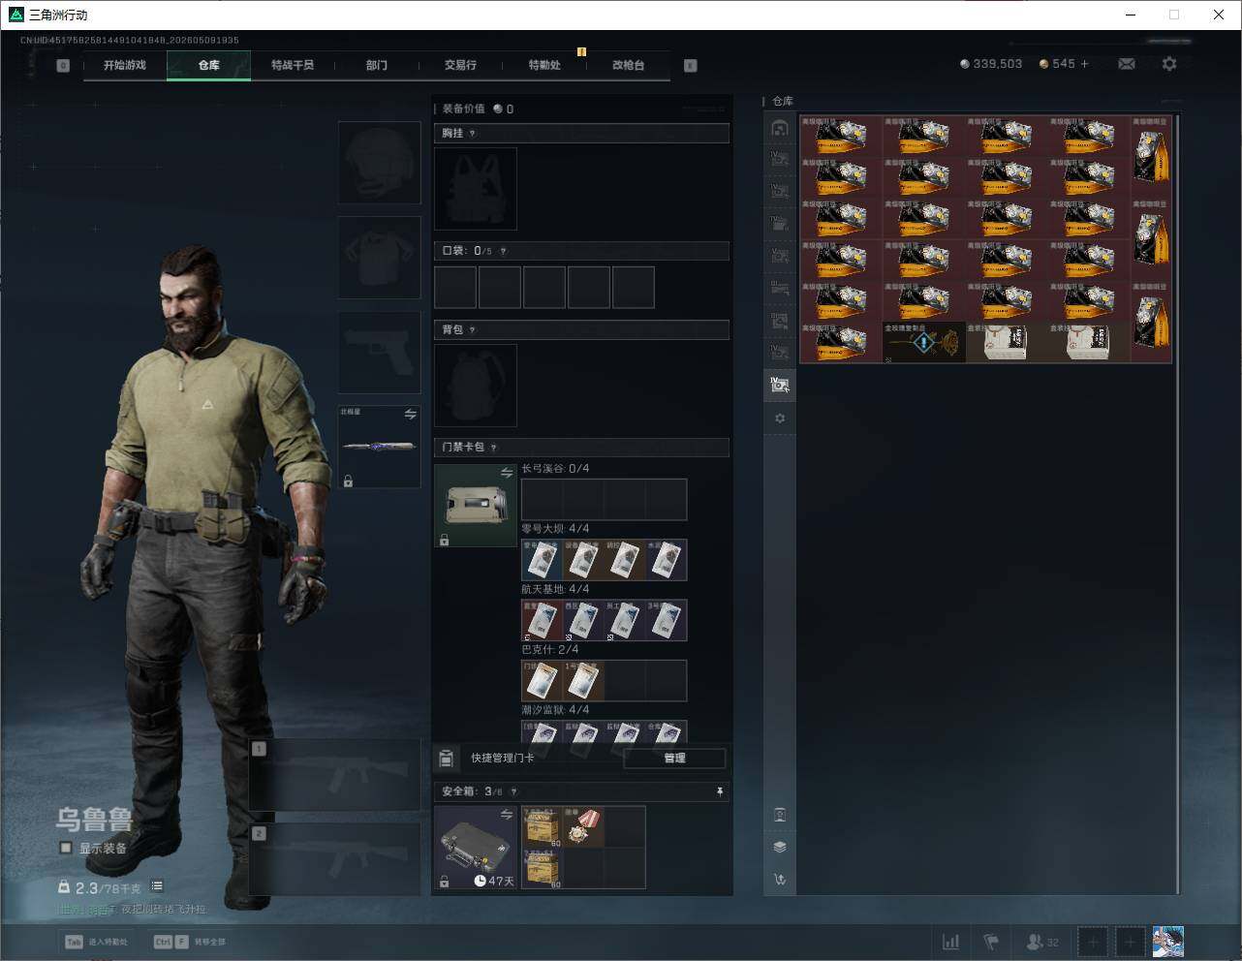Image resolution: width=1242 pixels, height=961 pixels.
Task: Open the help icon beside 安全箱
Action: click(x=513, y=792)
